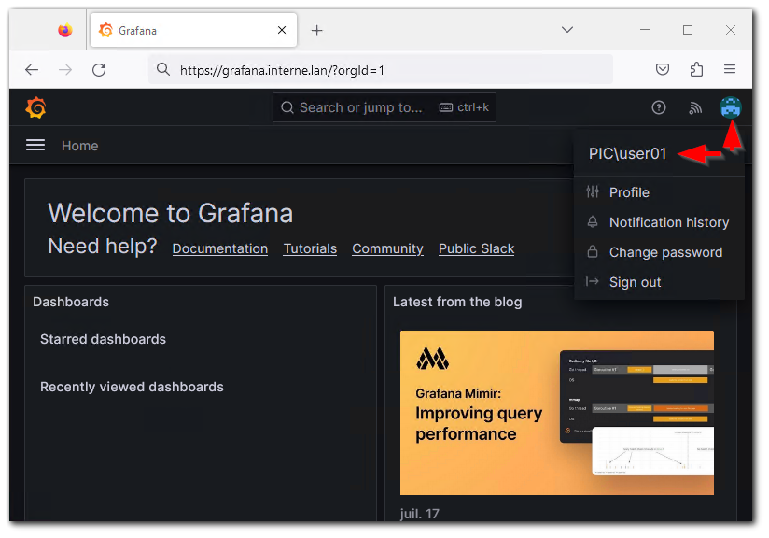The image size is (769, 538).
Task: Click the Firefox logo icon
Action: pyautogui.click(x=64, y=31)
